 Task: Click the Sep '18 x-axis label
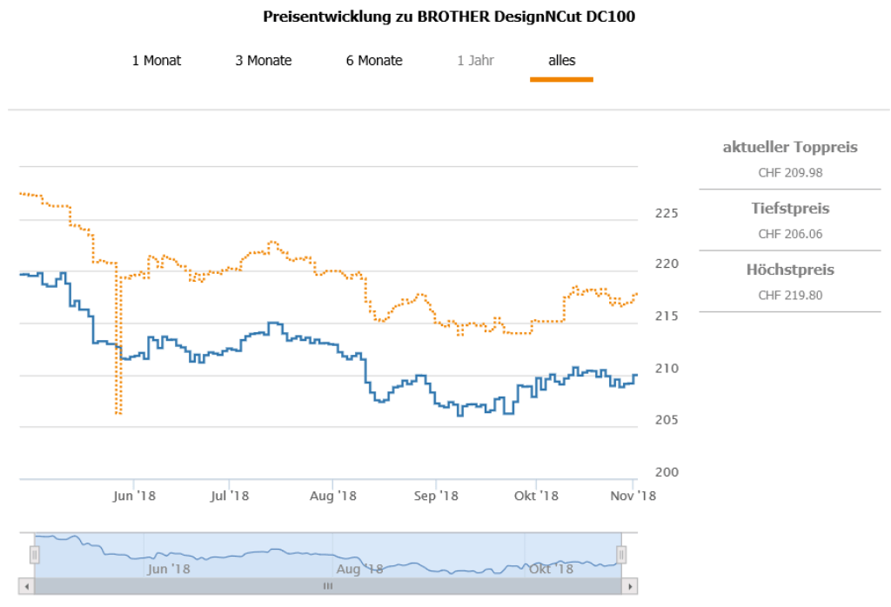tap(436, 496)
